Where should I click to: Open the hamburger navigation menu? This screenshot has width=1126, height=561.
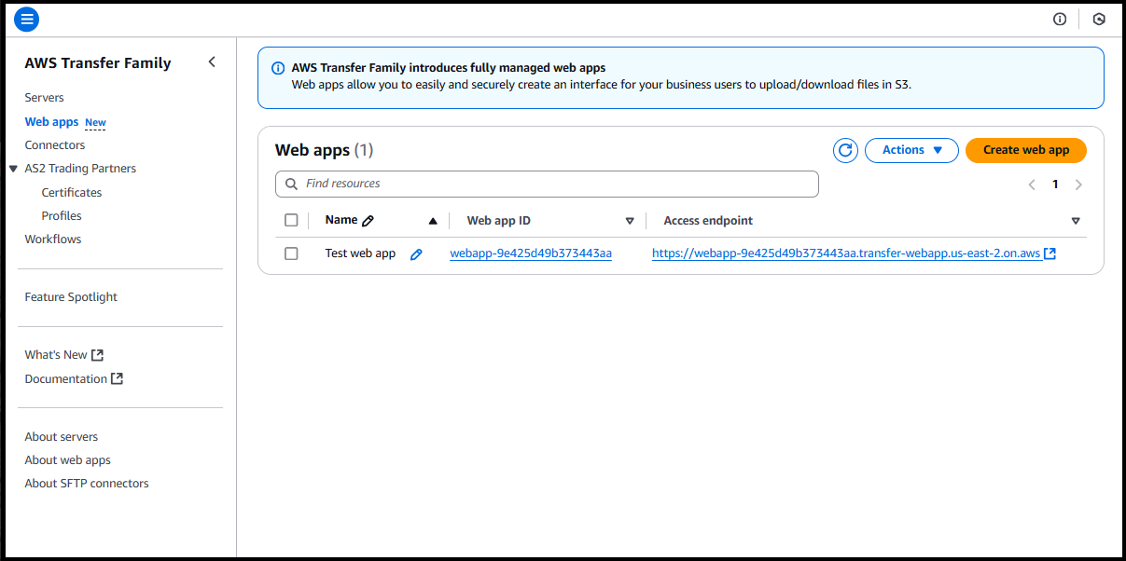[26, 19]
